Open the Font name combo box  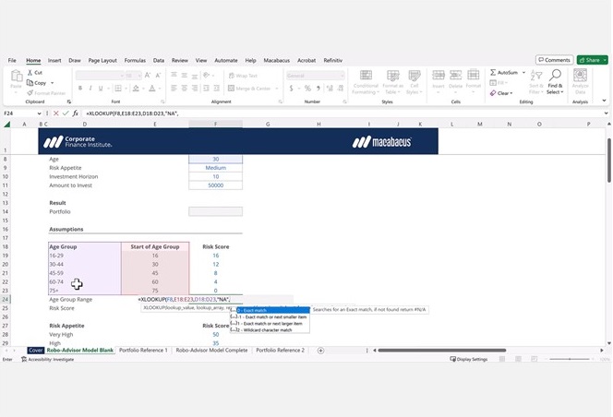tap(100, 76)
